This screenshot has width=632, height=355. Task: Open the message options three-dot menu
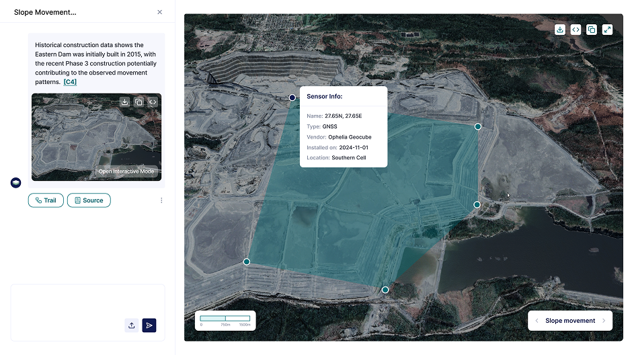click(161, 200)
